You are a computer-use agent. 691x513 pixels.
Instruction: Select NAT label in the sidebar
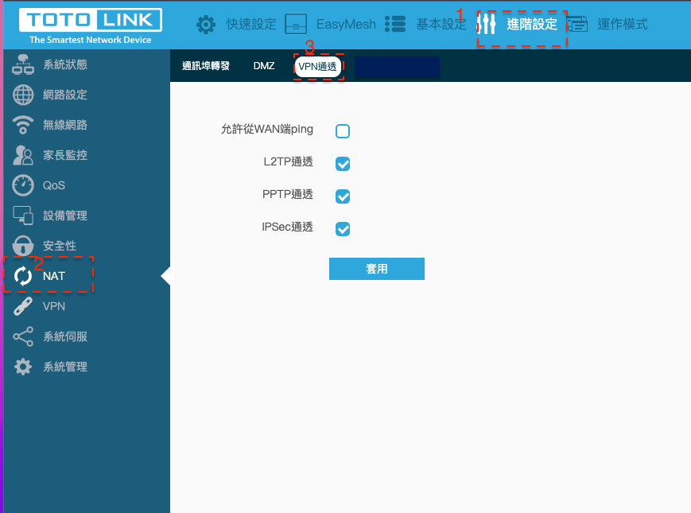tap(54, 276)
